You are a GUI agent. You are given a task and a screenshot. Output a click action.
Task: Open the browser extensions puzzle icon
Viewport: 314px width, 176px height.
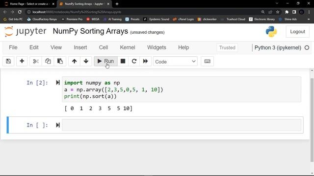click(287, 12)
